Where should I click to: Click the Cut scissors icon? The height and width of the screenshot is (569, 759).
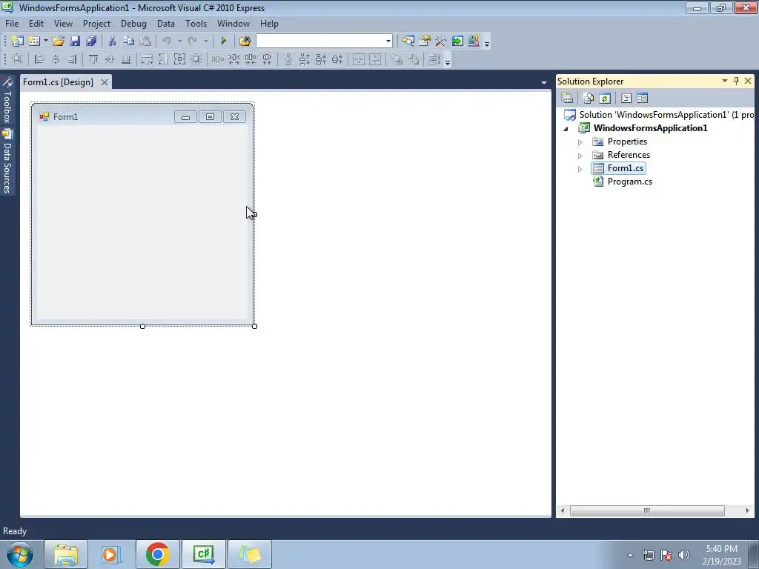tap(112, 41)
